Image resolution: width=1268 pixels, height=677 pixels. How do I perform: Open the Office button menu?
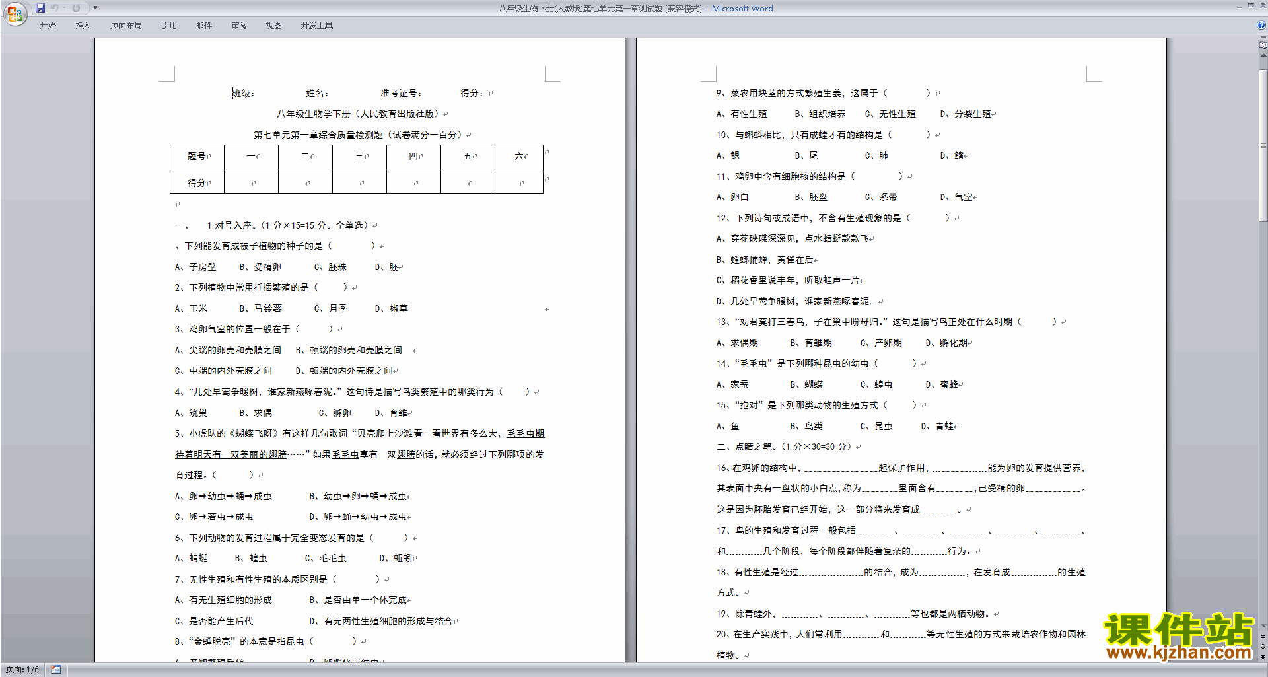[x=15, y=14]
